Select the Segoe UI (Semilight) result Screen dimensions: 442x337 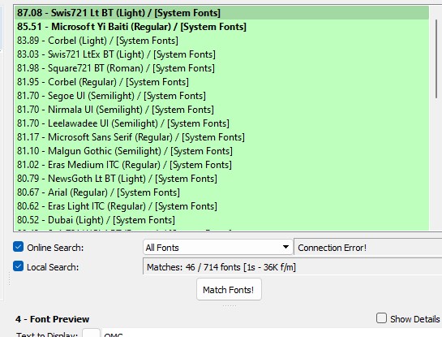click(x=222, y=96)
